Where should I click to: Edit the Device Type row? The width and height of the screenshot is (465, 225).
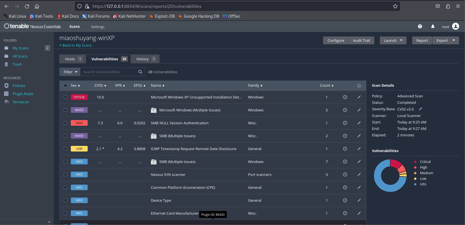coord(359,200)
